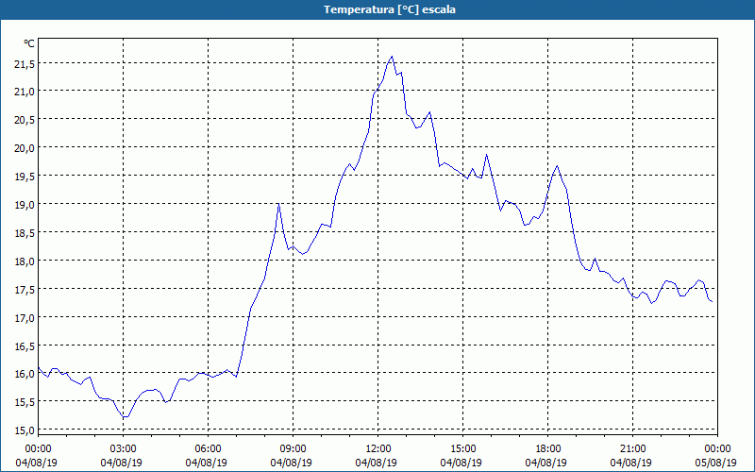This screenshot has height=472, width=755.
Task: Select the 04/08/19 date under 06:00
Action: (x=207, y=463)
